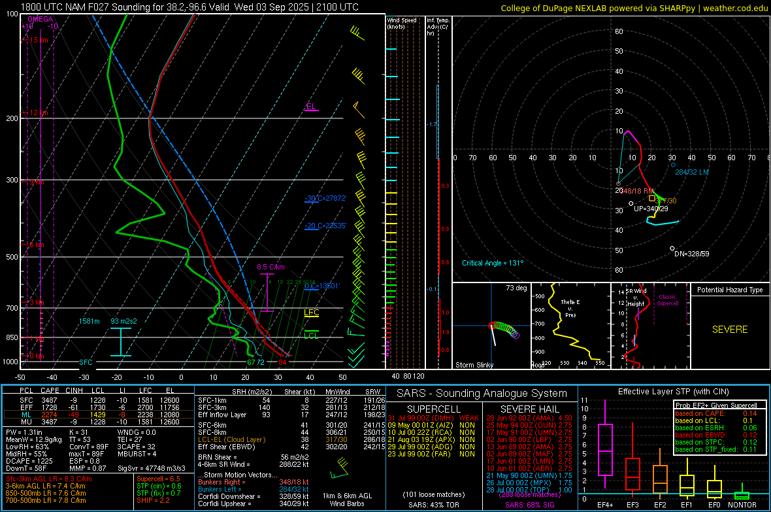
Task: Click the 93 m2s2 helicity label
Action: [124, 321]
